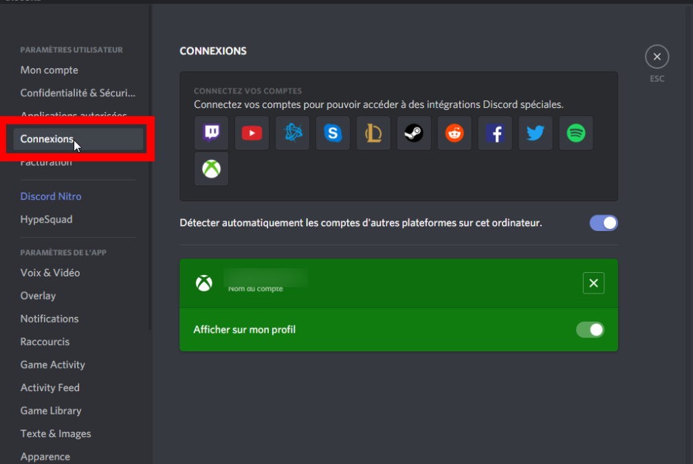Connect League of Legends account
This screenshot has height=464, width=693.
pyautogui.click(x=373, y=133)
